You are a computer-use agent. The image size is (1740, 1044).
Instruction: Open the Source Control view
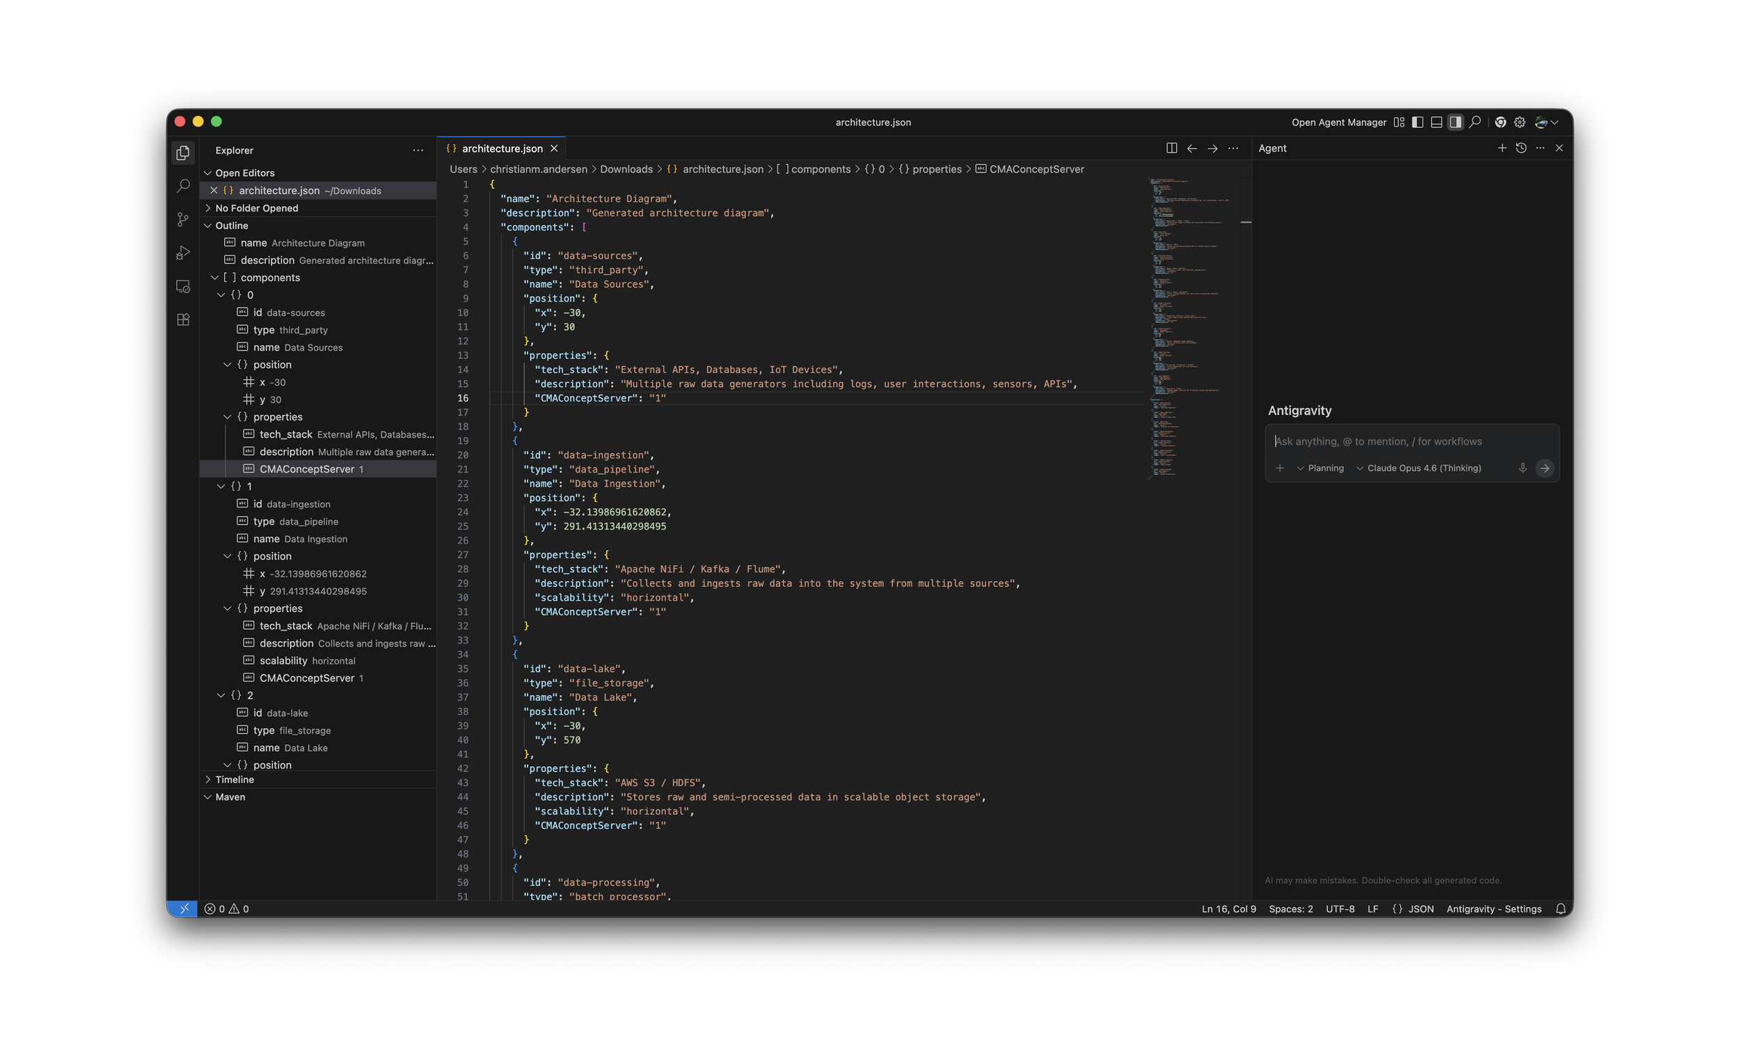(x=183, y=219)
